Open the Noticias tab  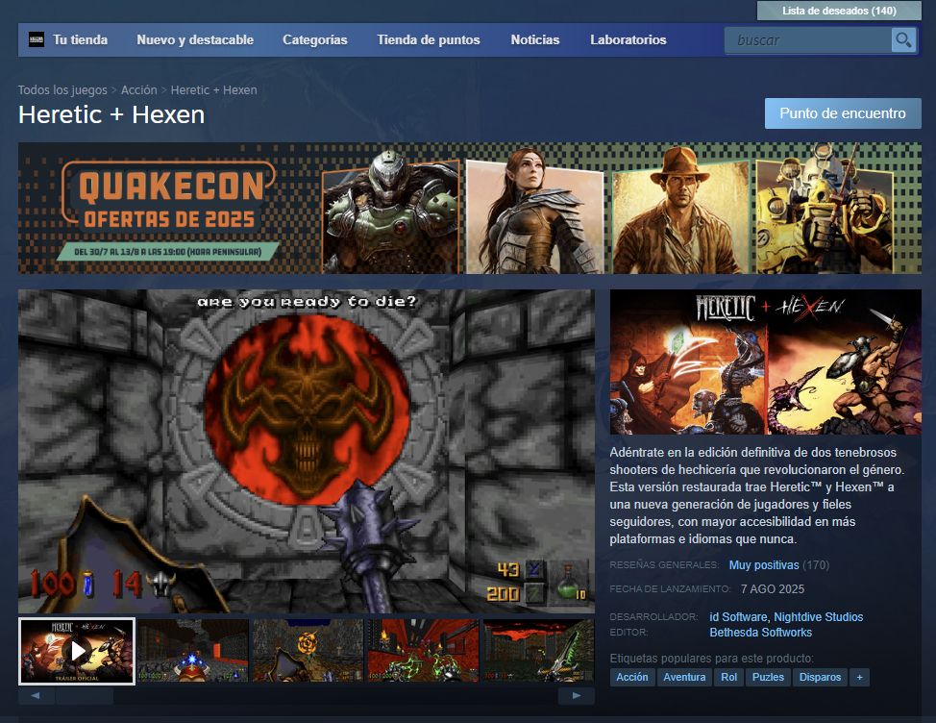535,40
